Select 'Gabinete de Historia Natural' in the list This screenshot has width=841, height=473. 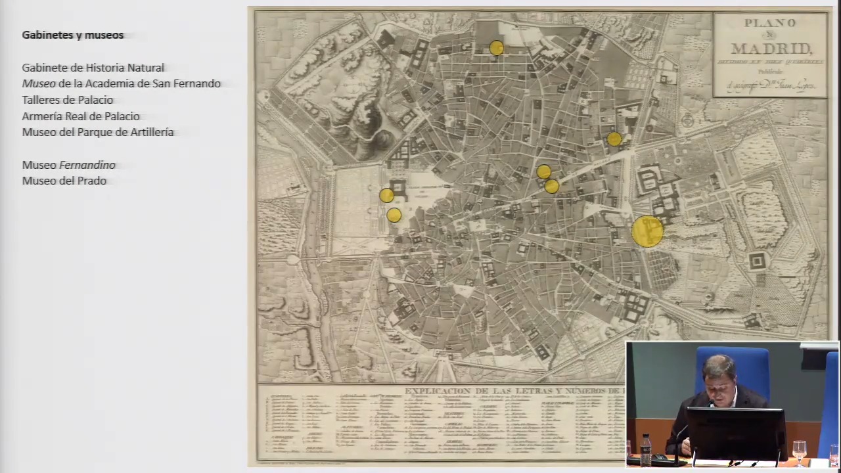(93, 68)
